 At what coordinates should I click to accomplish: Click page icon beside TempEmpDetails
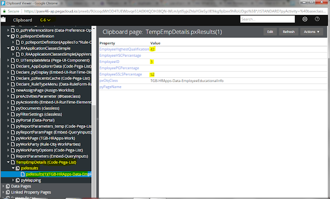(13, 162)
